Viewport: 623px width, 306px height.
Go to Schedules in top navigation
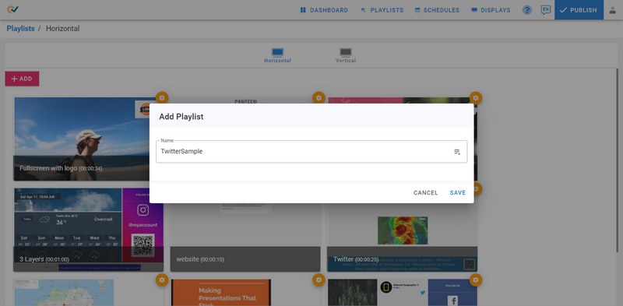click(437, 10)
